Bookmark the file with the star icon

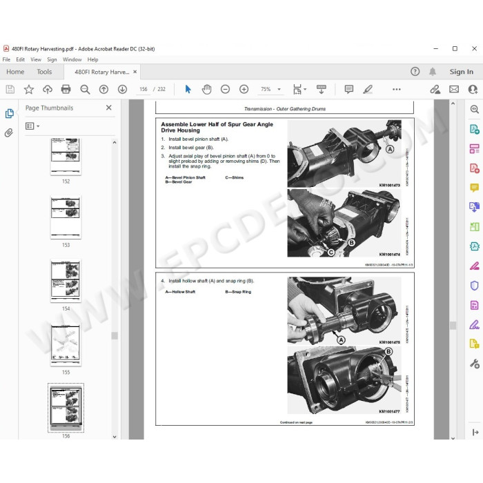(x=29, y=89)
